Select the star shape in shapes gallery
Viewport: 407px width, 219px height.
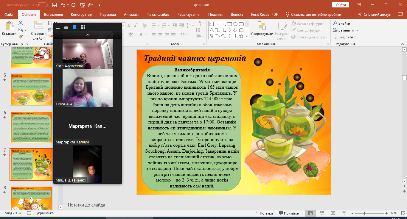(x=241, y=36)
